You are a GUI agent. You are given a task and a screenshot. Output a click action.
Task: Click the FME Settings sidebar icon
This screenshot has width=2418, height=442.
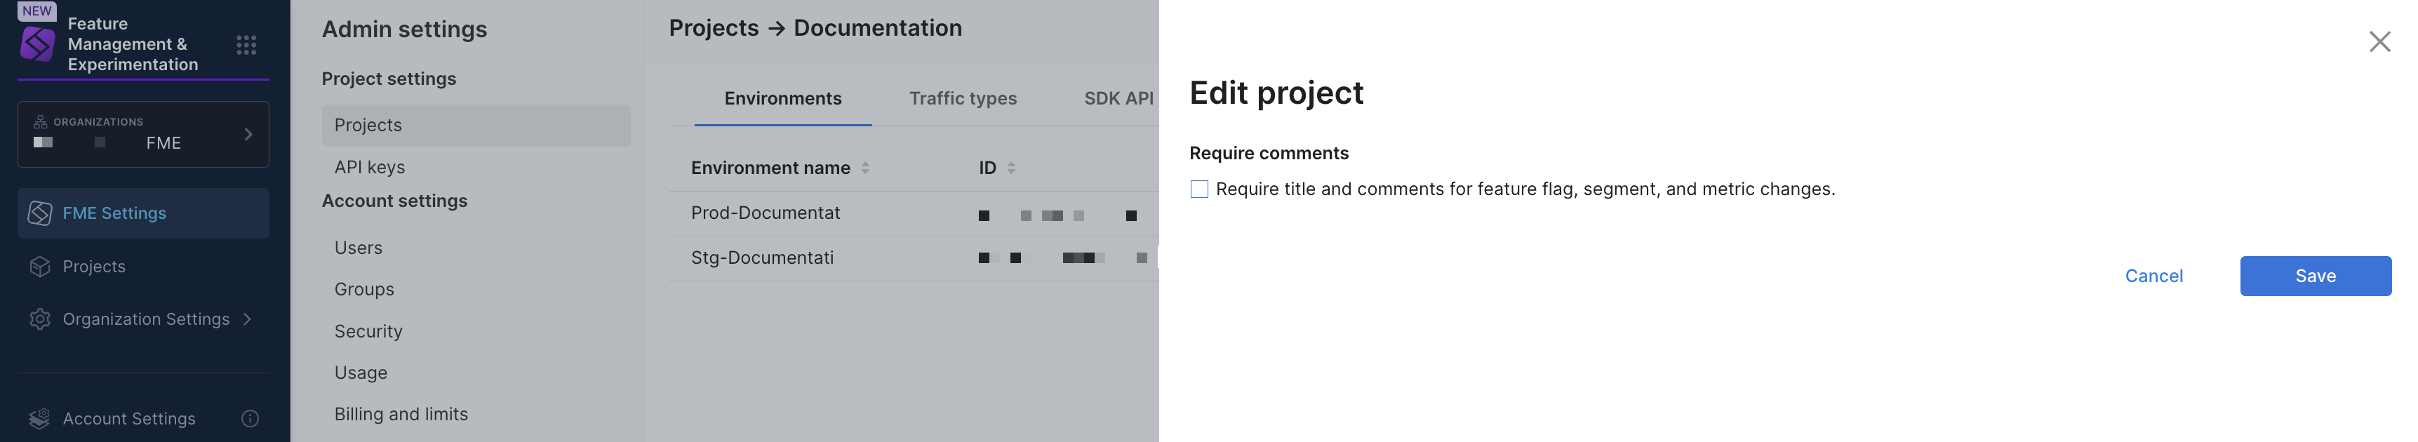[x=39, y=213]
